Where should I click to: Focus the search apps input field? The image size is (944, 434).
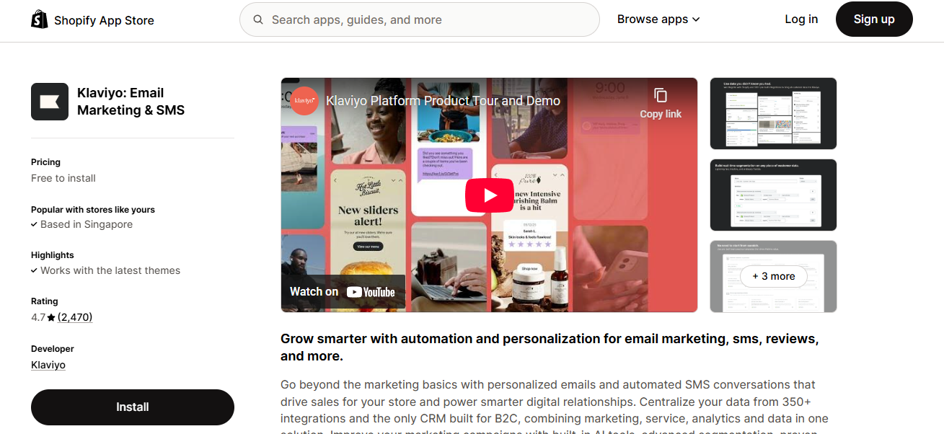[x=420, y=19]
